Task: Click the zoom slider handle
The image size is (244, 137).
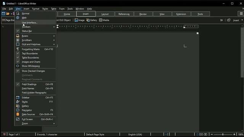Action: [223, 134]
